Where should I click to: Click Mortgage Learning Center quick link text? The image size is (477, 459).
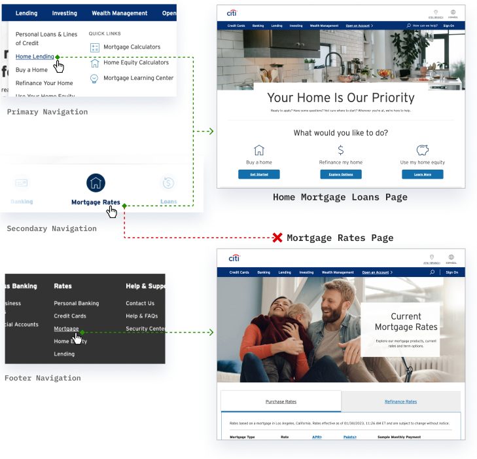pyautogui.click(x=139, y=78)
